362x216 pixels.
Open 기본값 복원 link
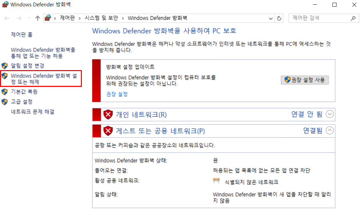click(24, 92)
